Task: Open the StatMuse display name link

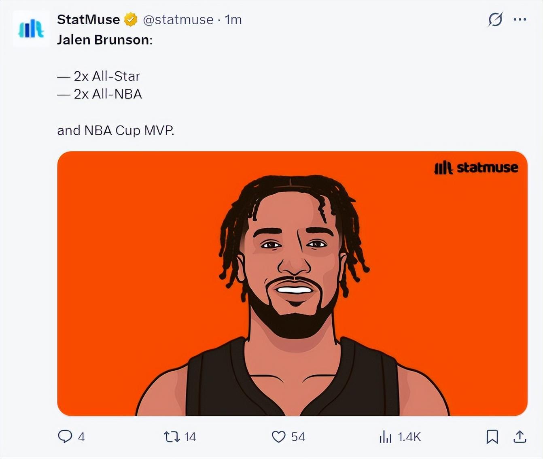Action: click(x=88, y=19)
